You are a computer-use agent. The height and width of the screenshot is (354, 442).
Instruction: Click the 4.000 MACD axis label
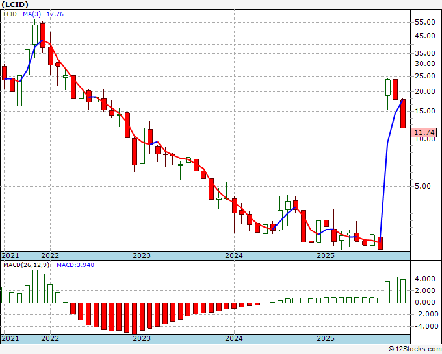(425, 279)
